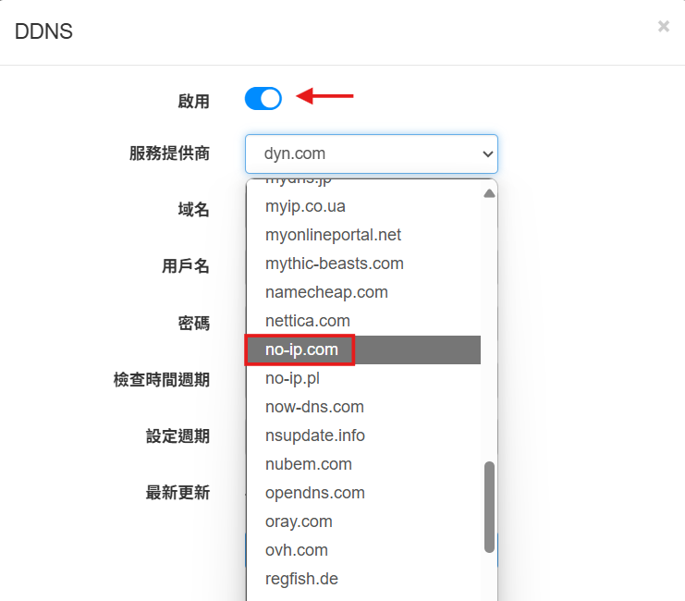Choose nettica.com in the provider list
The width and height of the screenshot is (685, 601).
click(364, 321)
